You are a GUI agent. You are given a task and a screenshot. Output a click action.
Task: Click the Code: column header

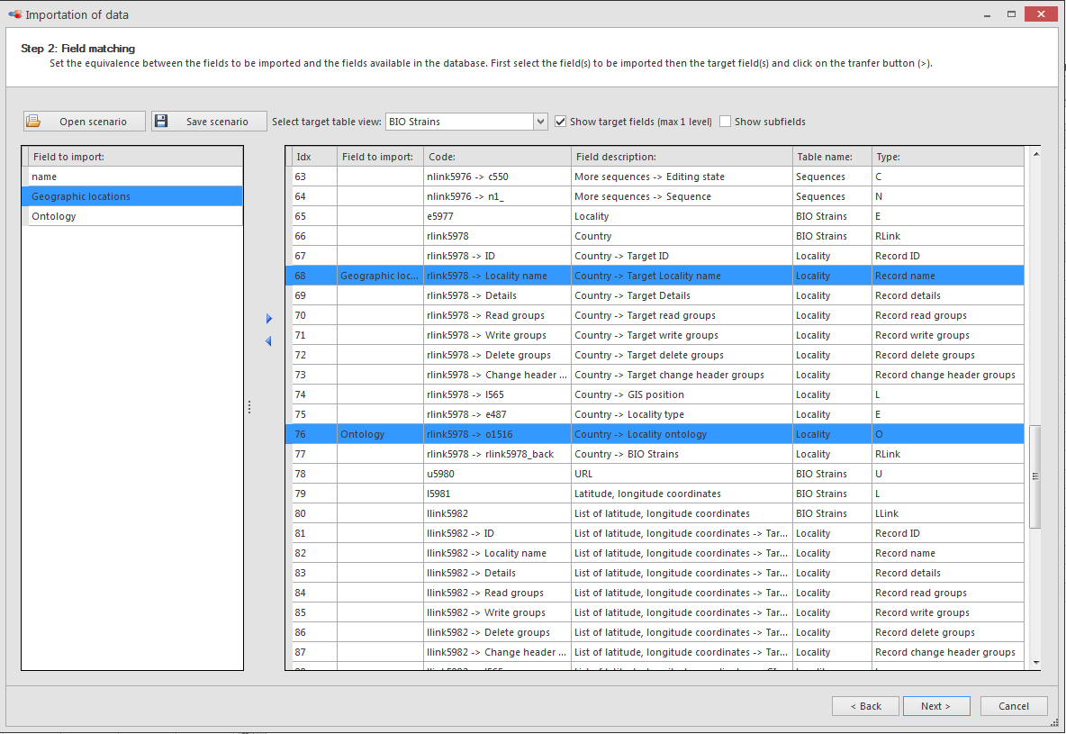[497, 157]
